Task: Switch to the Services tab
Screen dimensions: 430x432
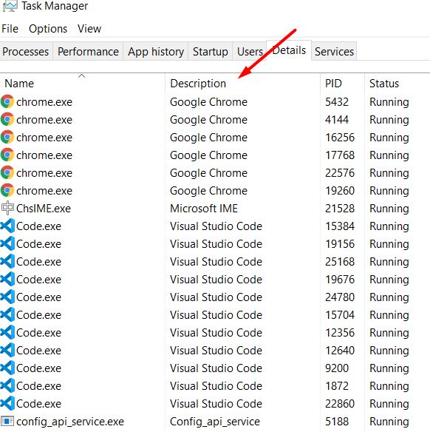Action: pos(334,52)
